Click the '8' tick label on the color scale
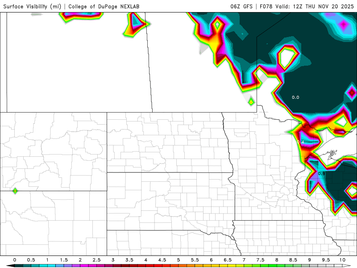Viewport: 357px width, 268px height. [x=277, y=260]
